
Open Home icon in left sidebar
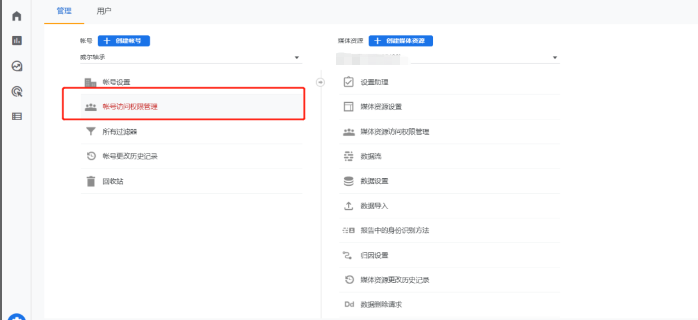tap(17, 16)
